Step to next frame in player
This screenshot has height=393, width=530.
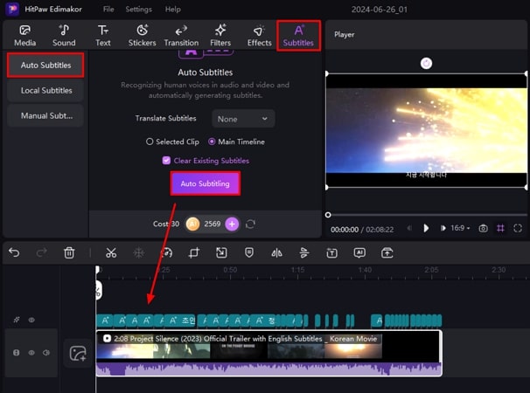[443, 228]
